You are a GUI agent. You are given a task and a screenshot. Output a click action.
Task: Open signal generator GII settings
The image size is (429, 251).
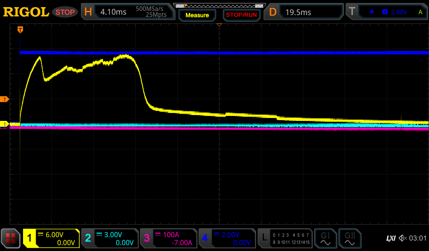point(349,239)
